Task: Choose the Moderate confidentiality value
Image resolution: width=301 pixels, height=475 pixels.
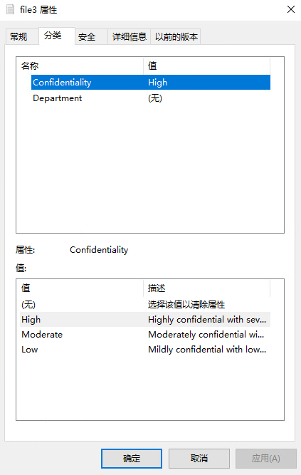Action: 145,335
